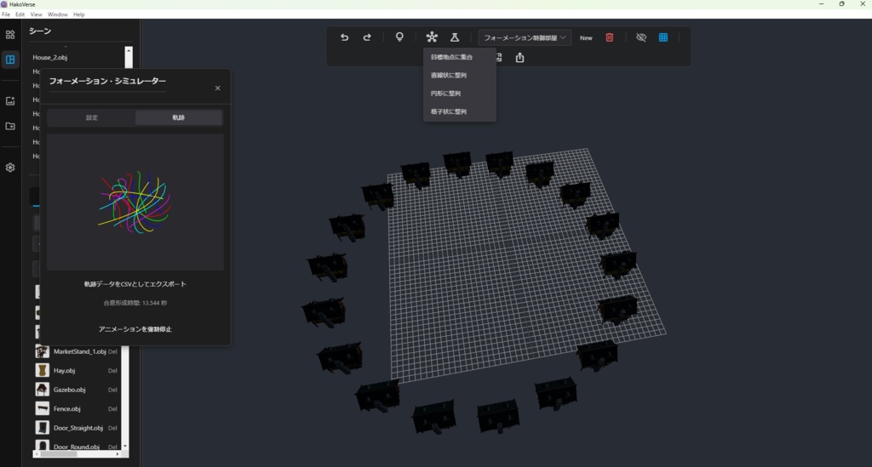The height and width of the screenshot is (467, 872).
Task: Click scene list scroll up arrow
Action: click(x=129, y=50)
